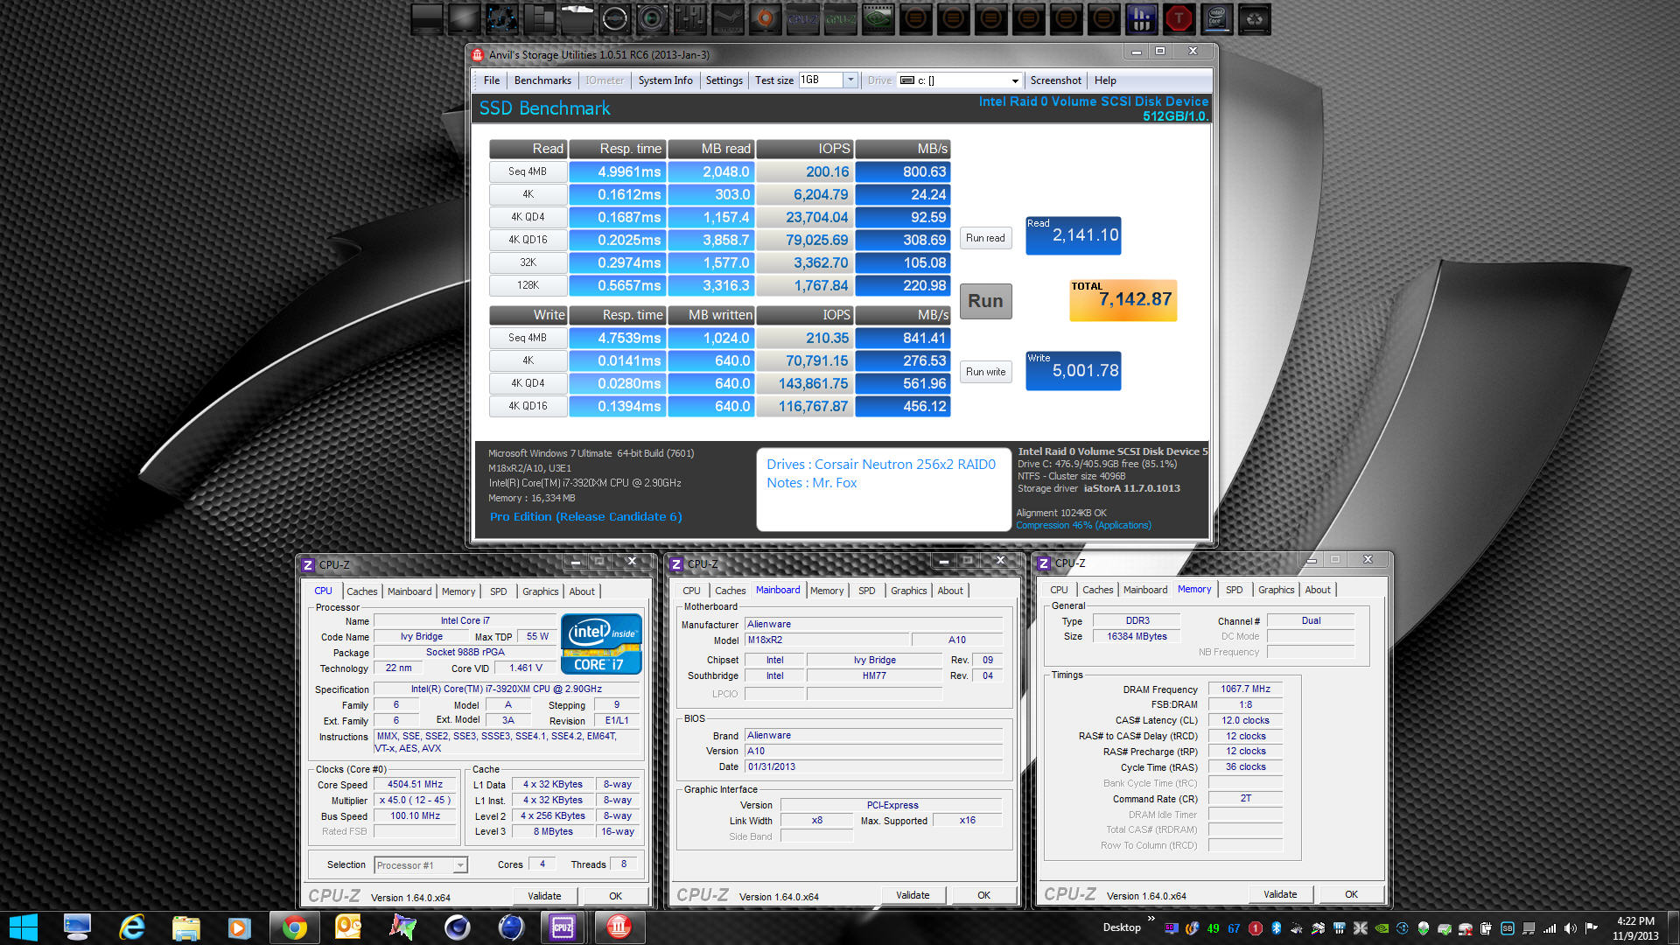
Task: Click Validate in left CPU-Z window
Action: (544, 896)
